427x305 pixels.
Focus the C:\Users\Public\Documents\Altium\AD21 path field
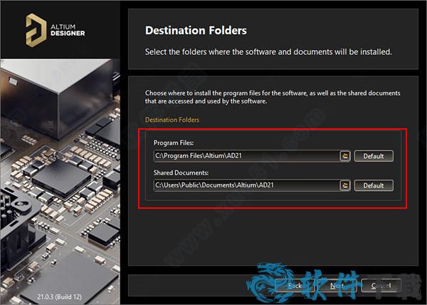247,185
